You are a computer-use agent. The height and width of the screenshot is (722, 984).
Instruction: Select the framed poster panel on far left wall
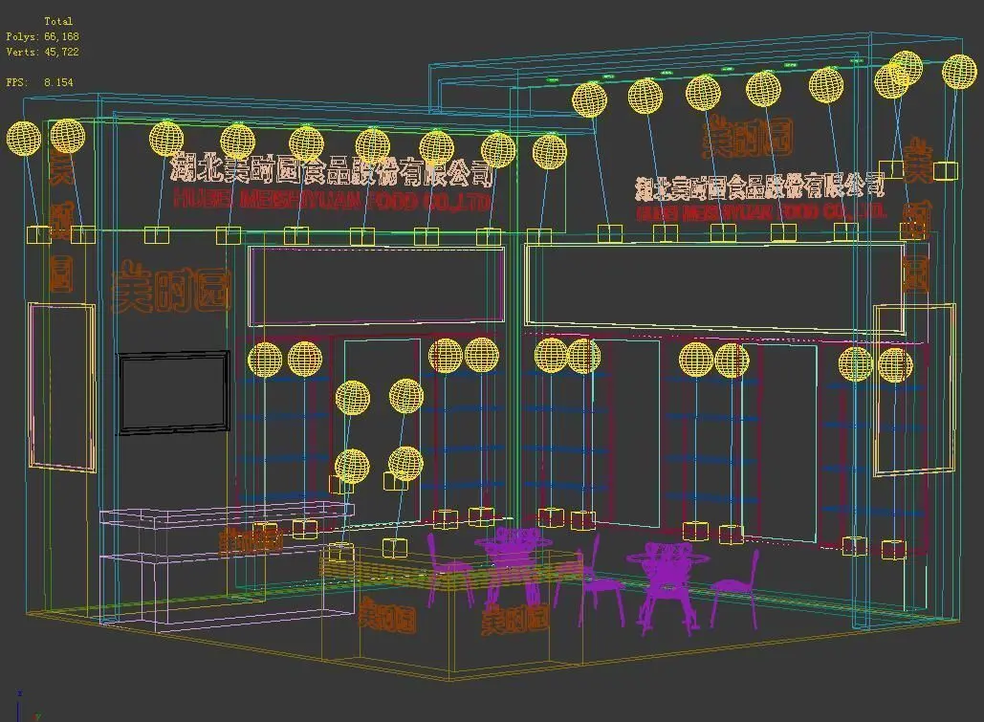pos(62,386)
